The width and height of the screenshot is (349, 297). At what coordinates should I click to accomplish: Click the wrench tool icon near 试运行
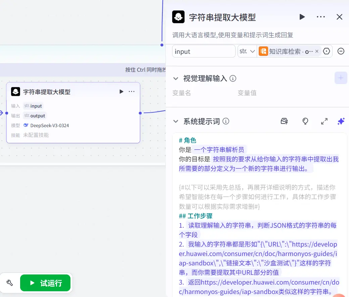[x=9, y=283]
